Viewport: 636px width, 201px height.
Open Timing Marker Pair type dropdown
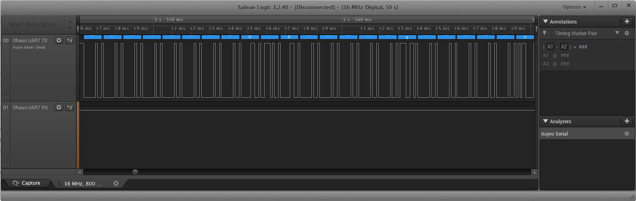point(617,33)
